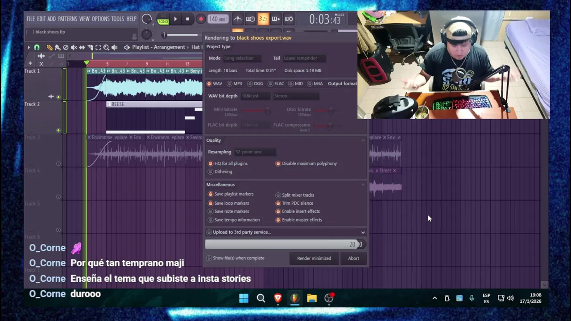Select the Slice tool
Image resolution: width=571 pixels, height=321 pixels.
click(90, 47)
